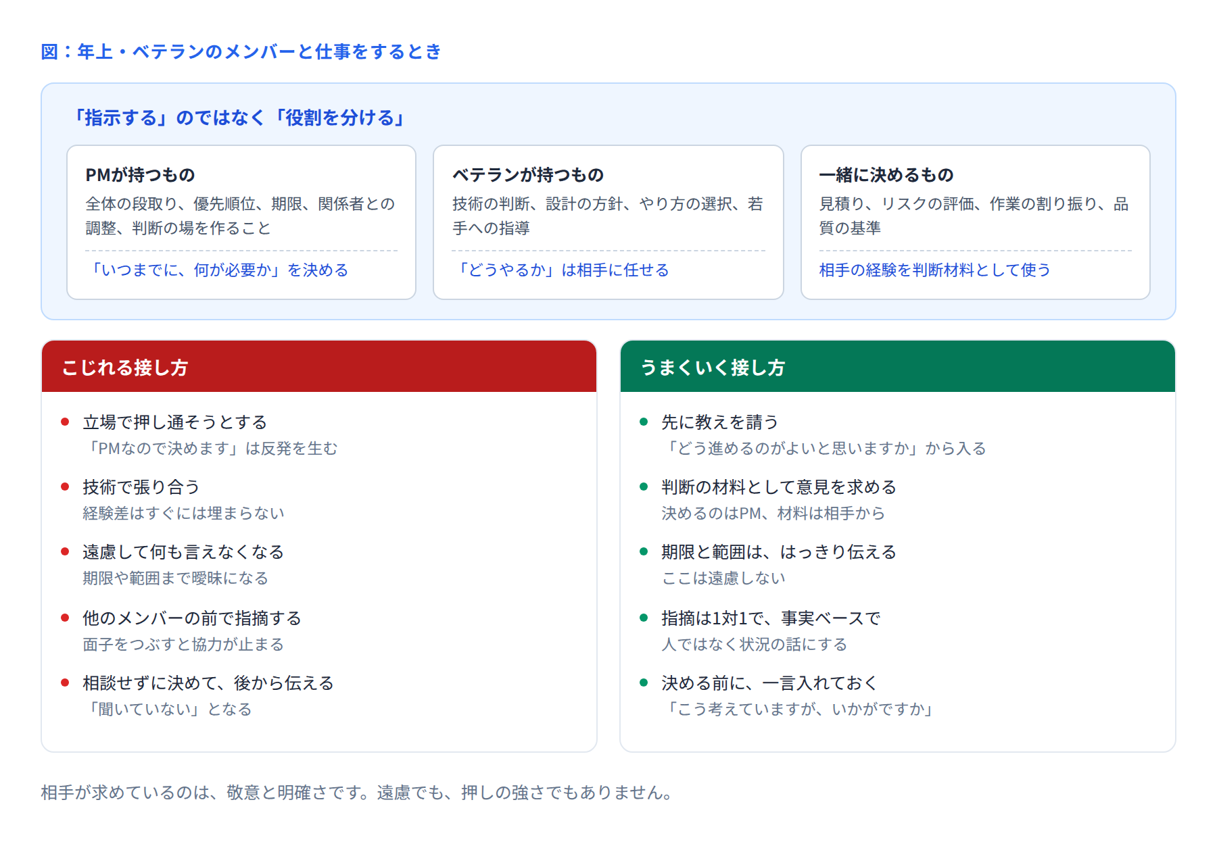Click 技術で張り合う item
The height and width of the screenshot is (846, 1217).
click(x=141, y=487)
